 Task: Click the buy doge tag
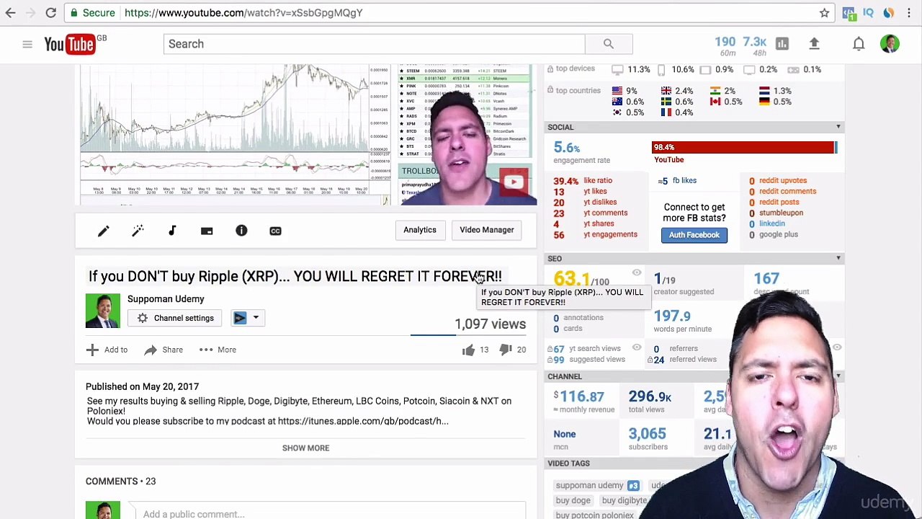pyautogui.click(x=573, y=500)
